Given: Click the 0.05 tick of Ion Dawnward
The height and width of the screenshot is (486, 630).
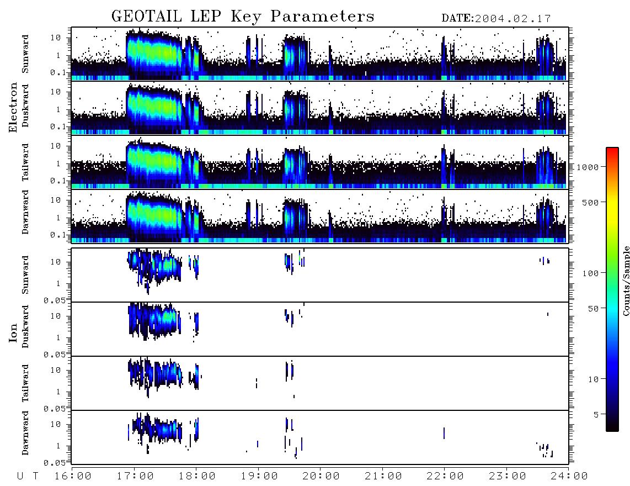Looking at the screenshot, I should 55,463.
